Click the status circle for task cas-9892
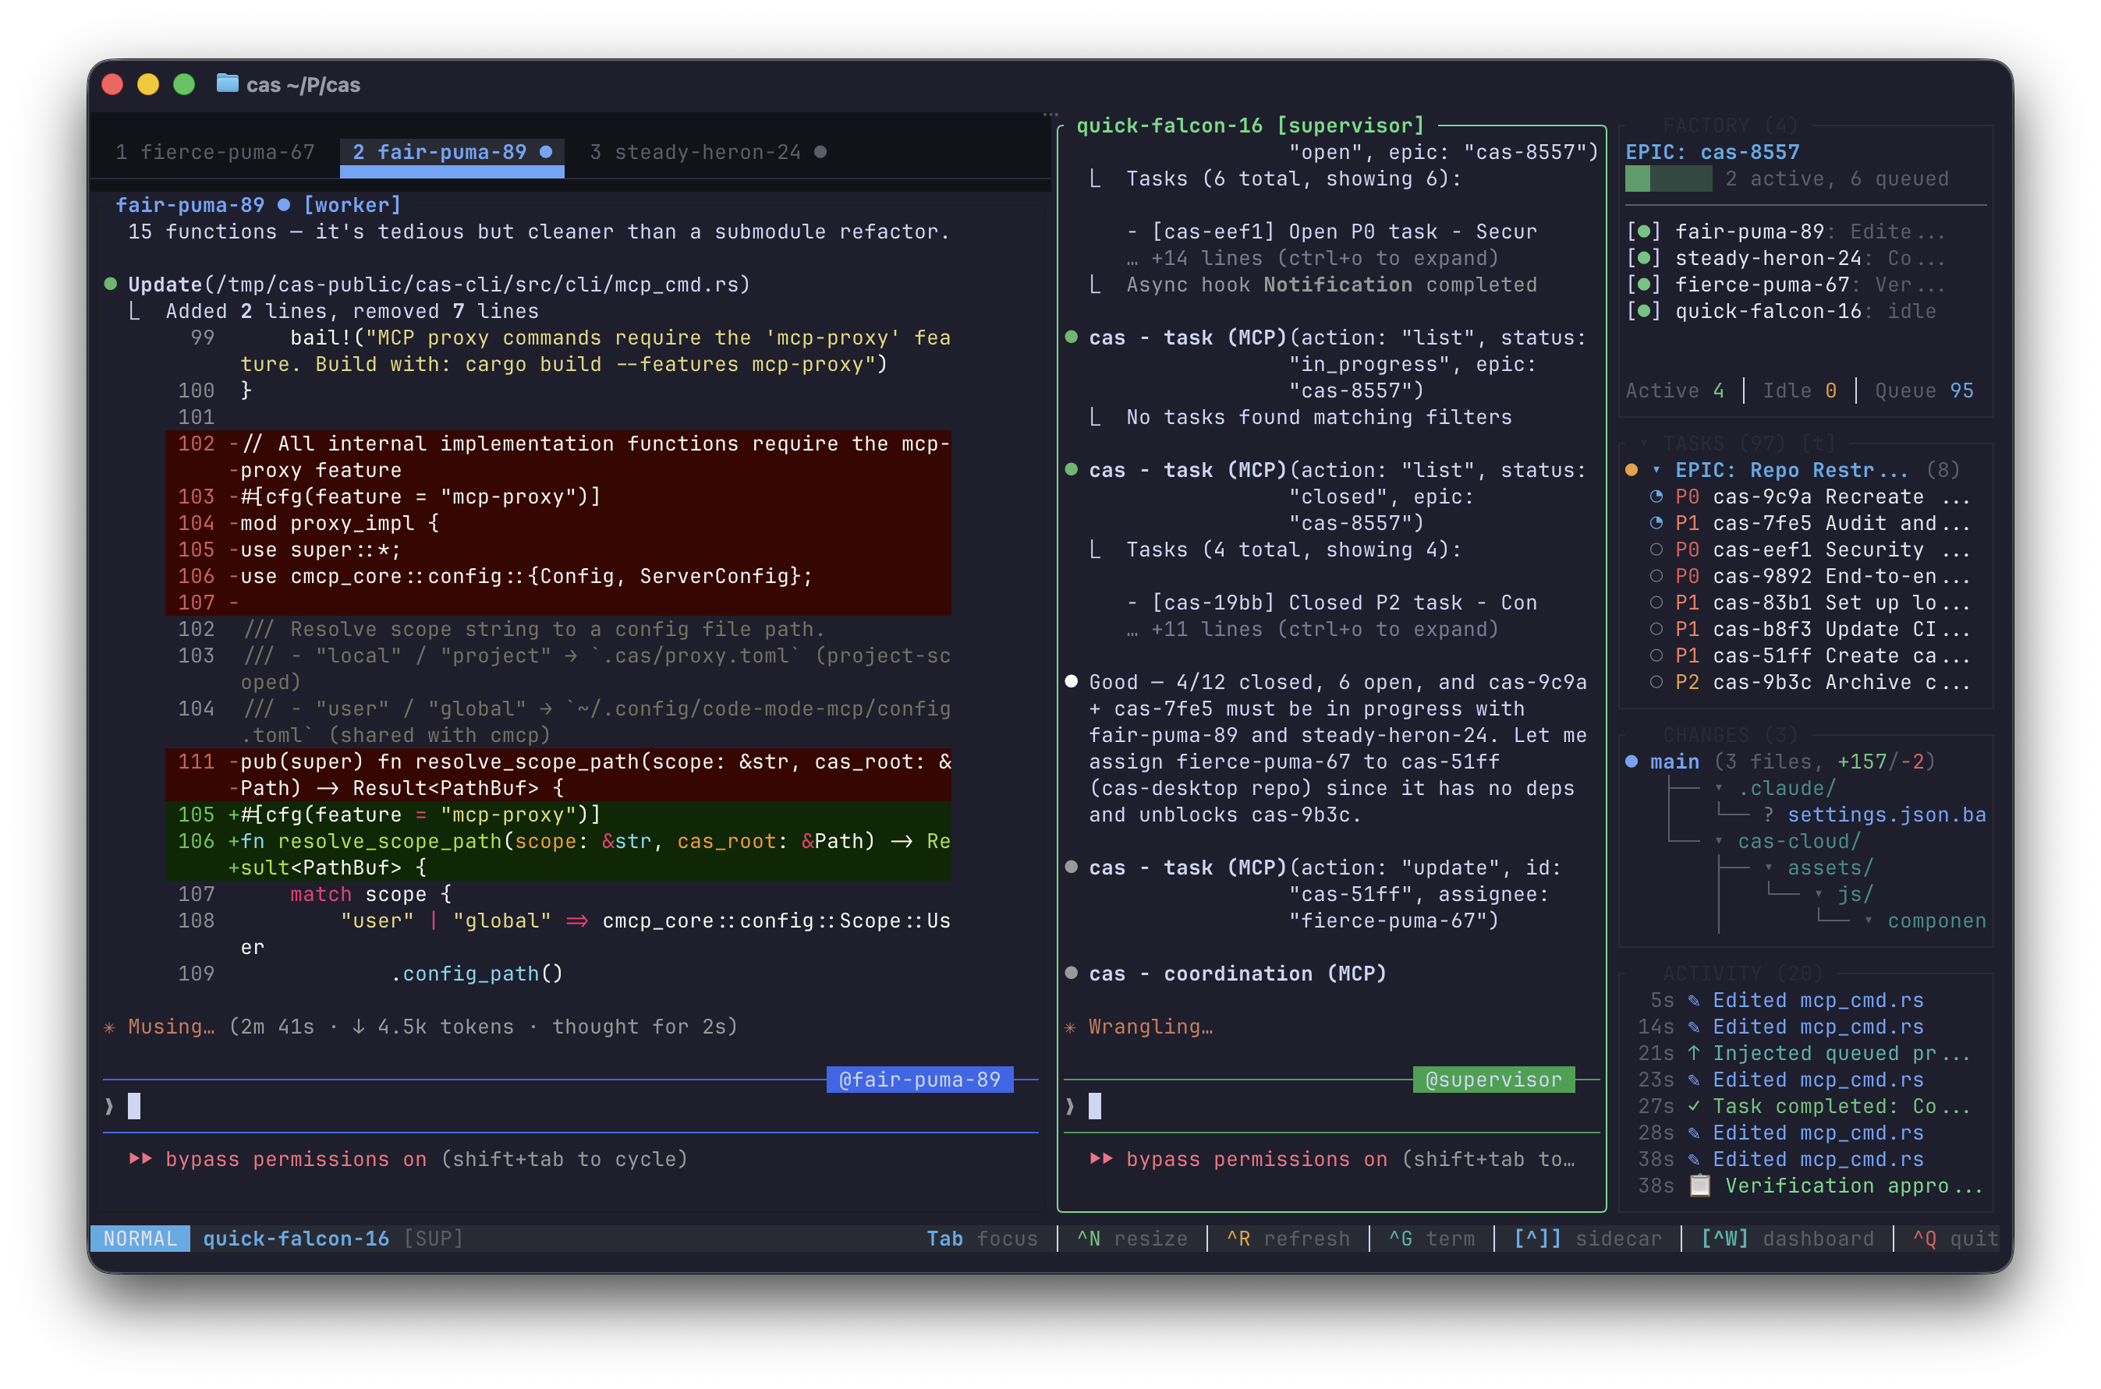 click(1656, 577)
